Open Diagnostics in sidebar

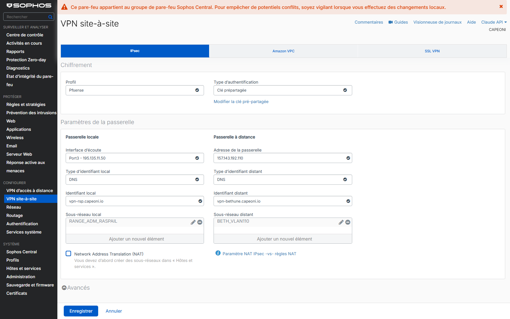[18, 68]
